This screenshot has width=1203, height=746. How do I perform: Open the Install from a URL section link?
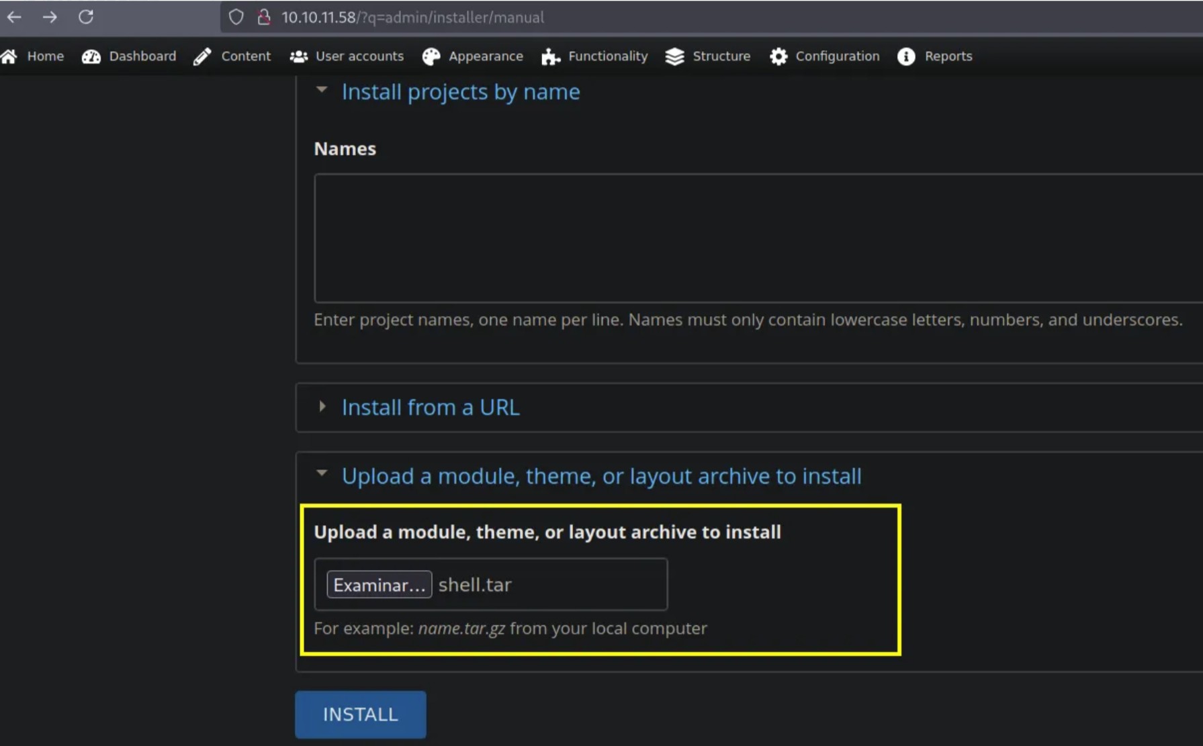click(431, 408)
